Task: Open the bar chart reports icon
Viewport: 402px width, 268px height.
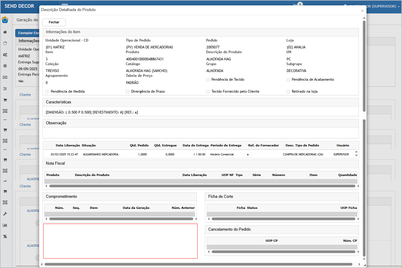Action: tap(5, 225)
